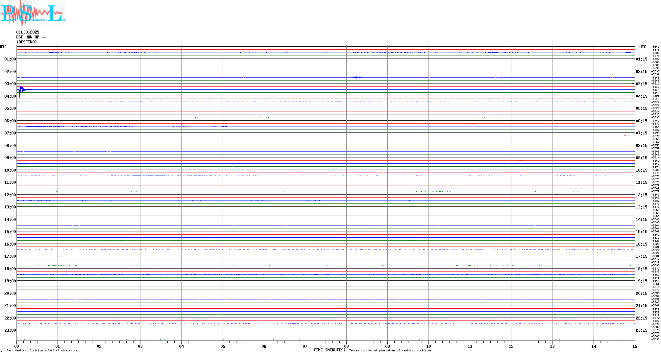Click the 06:15 time label on right
661x355 pixels.
[641, 121]
